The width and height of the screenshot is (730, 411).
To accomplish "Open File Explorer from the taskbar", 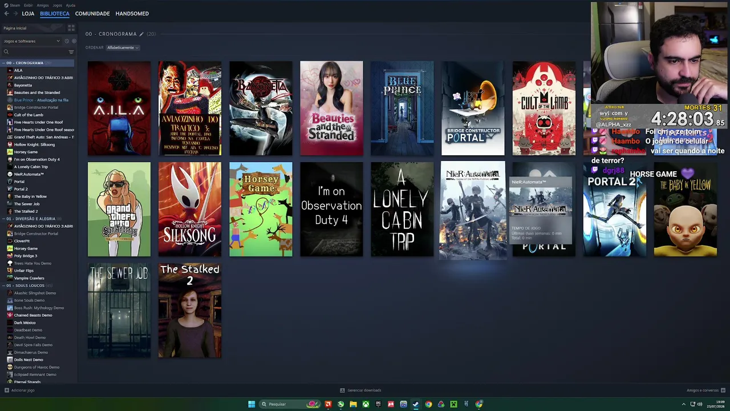I will click(353, 404).
